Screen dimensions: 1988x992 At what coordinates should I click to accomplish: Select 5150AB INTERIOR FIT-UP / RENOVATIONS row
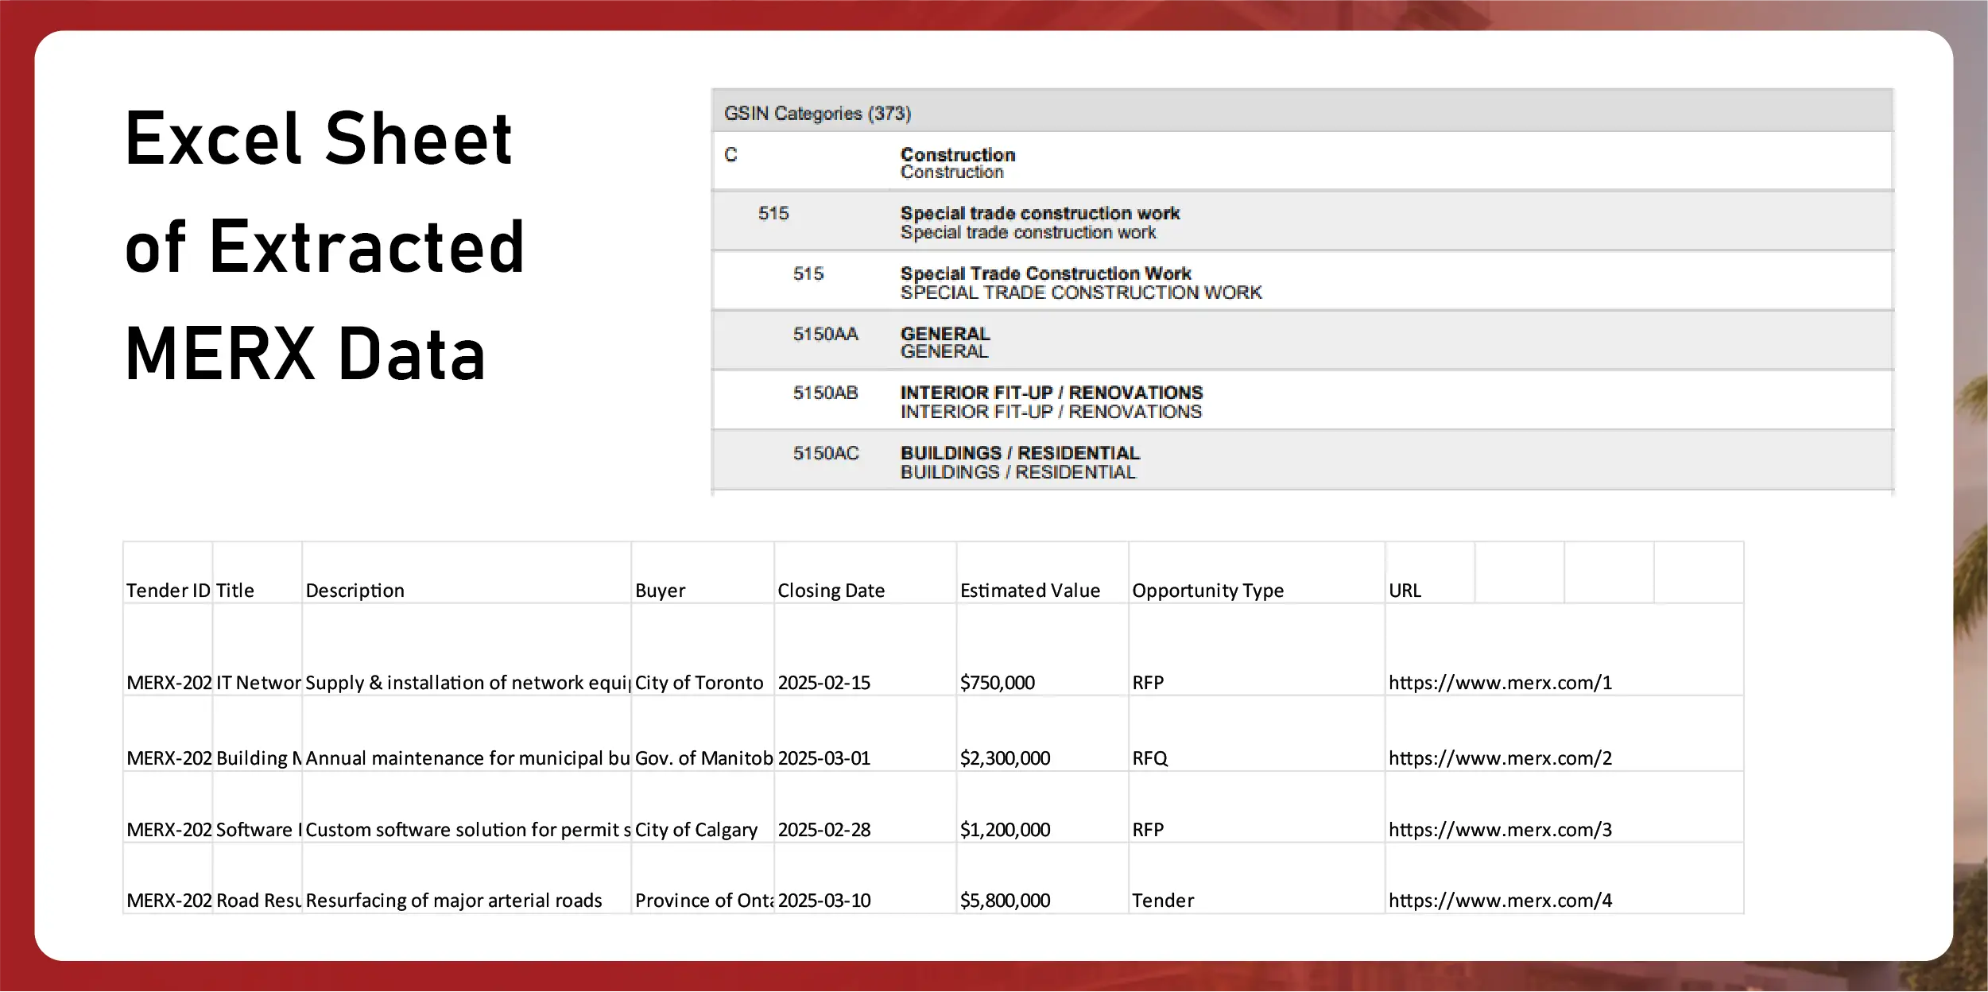point(1050,401)
